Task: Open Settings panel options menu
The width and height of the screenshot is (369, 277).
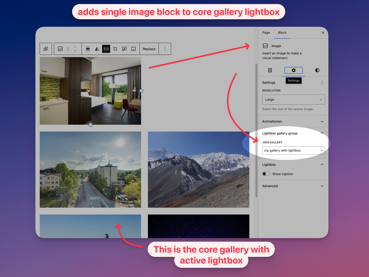Action: click(x=322, y=83)
